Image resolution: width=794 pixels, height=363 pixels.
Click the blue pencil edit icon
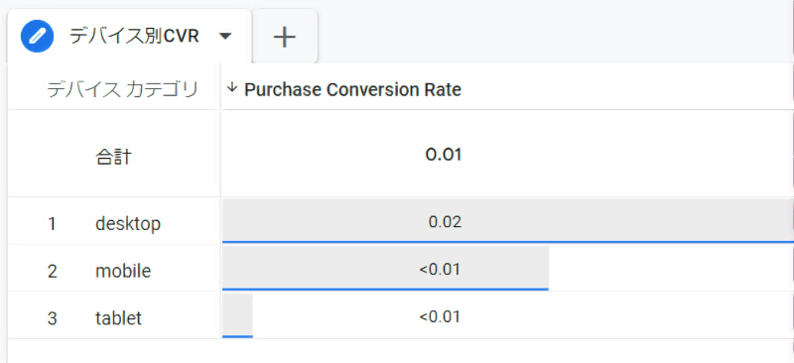pos(37,36)
